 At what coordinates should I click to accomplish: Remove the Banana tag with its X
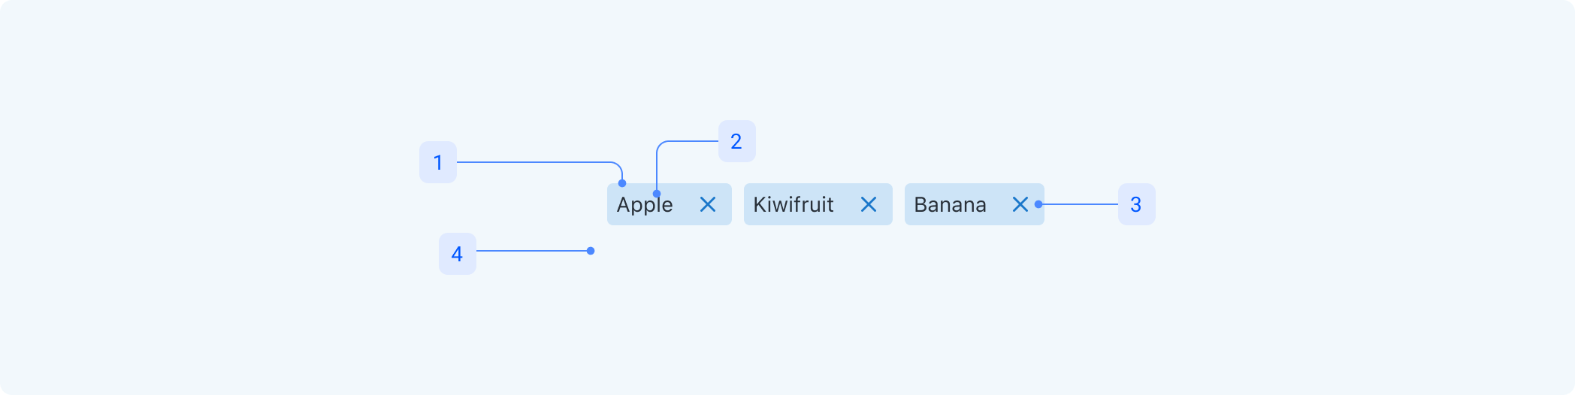pos(1020,204)
